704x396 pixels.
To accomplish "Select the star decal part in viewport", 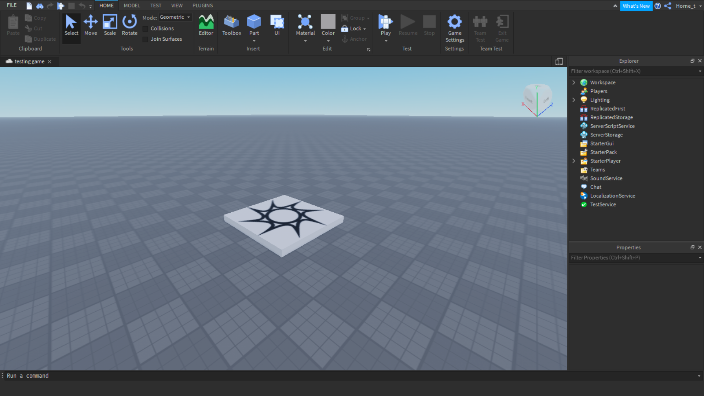I will pos(283,225).
